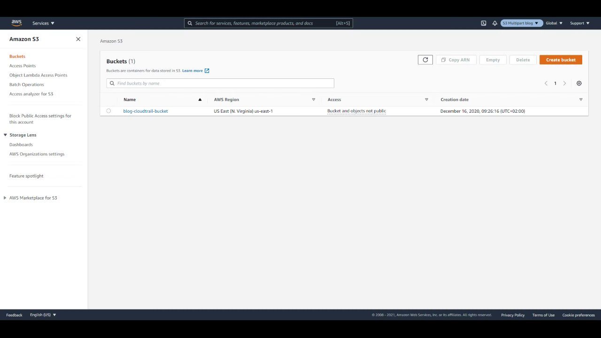This screenshot has width=601, height=338.
Task: Open the Support dropdown menu
Action: coord(579,23)
